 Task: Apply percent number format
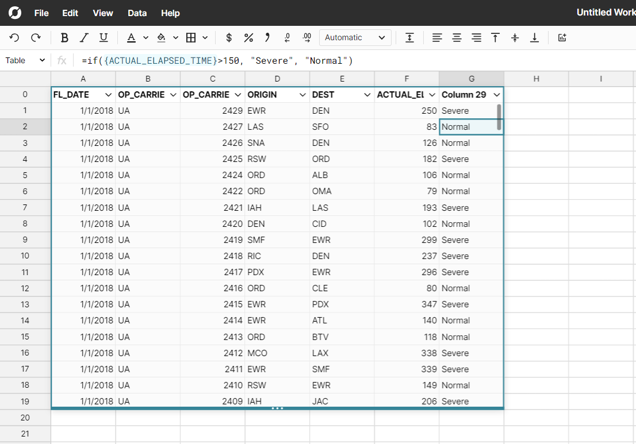tap(248, 38)
